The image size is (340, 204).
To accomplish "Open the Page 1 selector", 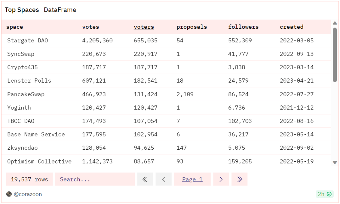I will (x=192, y=179).
